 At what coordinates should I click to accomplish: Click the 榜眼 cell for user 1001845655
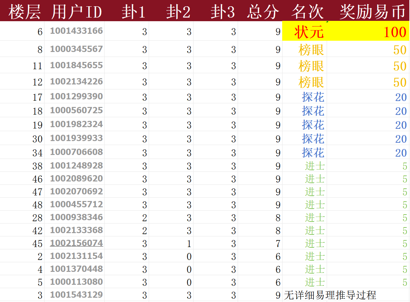(311, 66)
